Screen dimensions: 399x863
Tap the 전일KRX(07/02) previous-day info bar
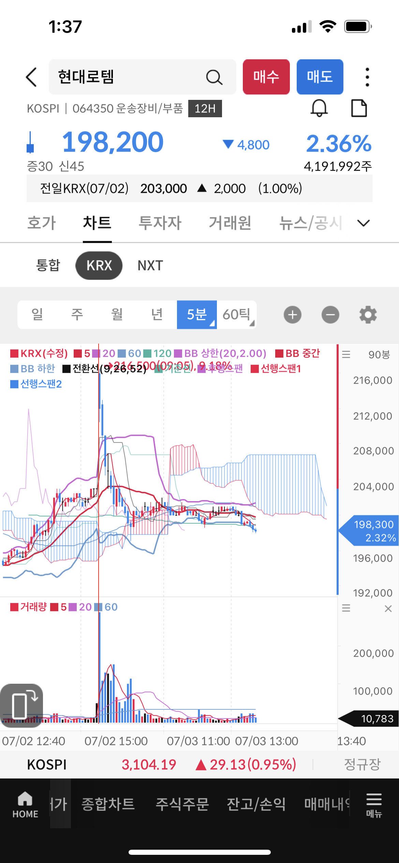(199, 188)
